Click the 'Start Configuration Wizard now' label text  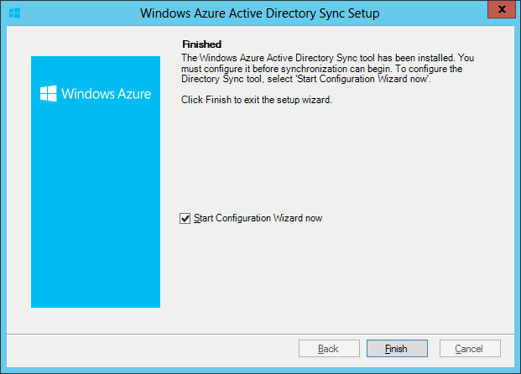pos(258,218)
